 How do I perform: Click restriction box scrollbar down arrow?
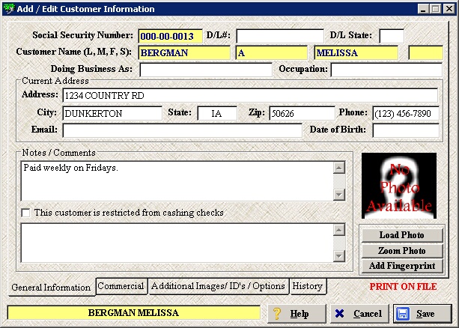pyautogui.click(x=339, y=256)
